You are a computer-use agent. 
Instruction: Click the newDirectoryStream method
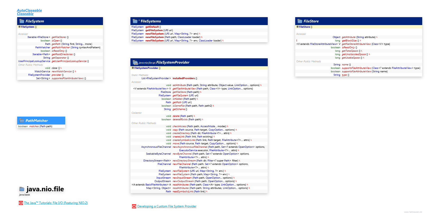(184, 161)
